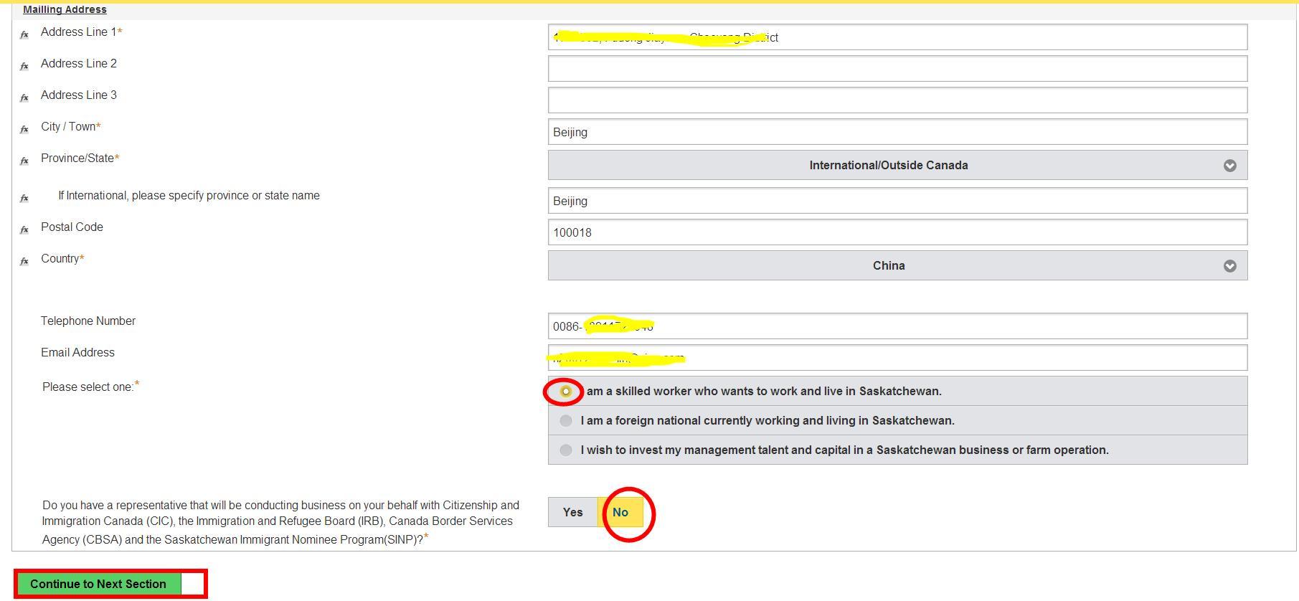This screenshot has height=601, width=1299.
Task: Choose invest management talent and capital option
Action: [565, 450]
